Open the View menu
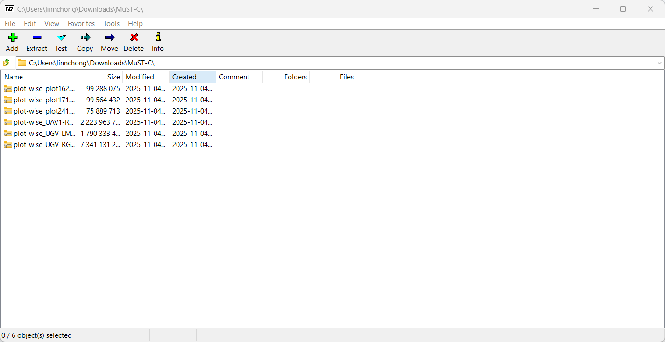Screen dimensions: 665x342 coord(52,24)
